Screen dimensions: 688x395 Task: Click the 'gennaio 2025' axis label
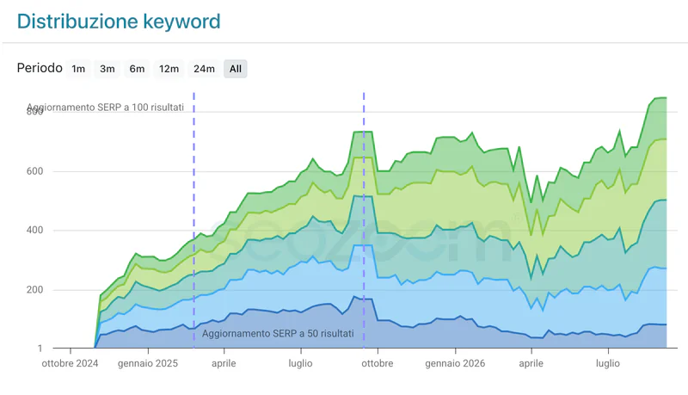point(148,363)
